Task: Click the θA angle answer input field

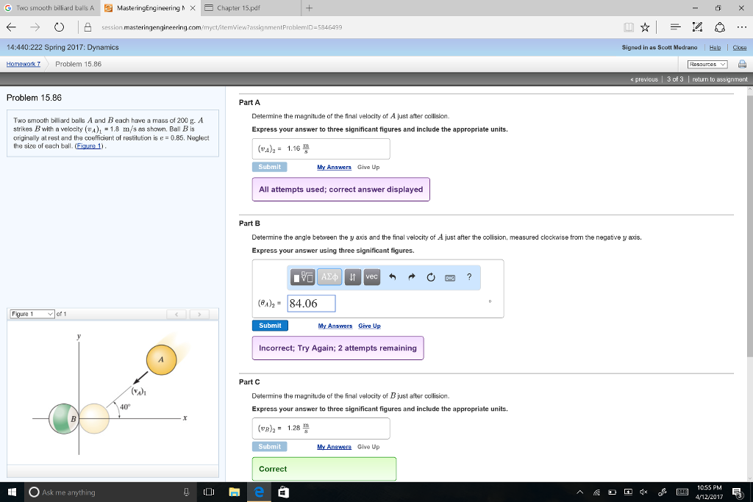Action: click(x=311, y=304)
